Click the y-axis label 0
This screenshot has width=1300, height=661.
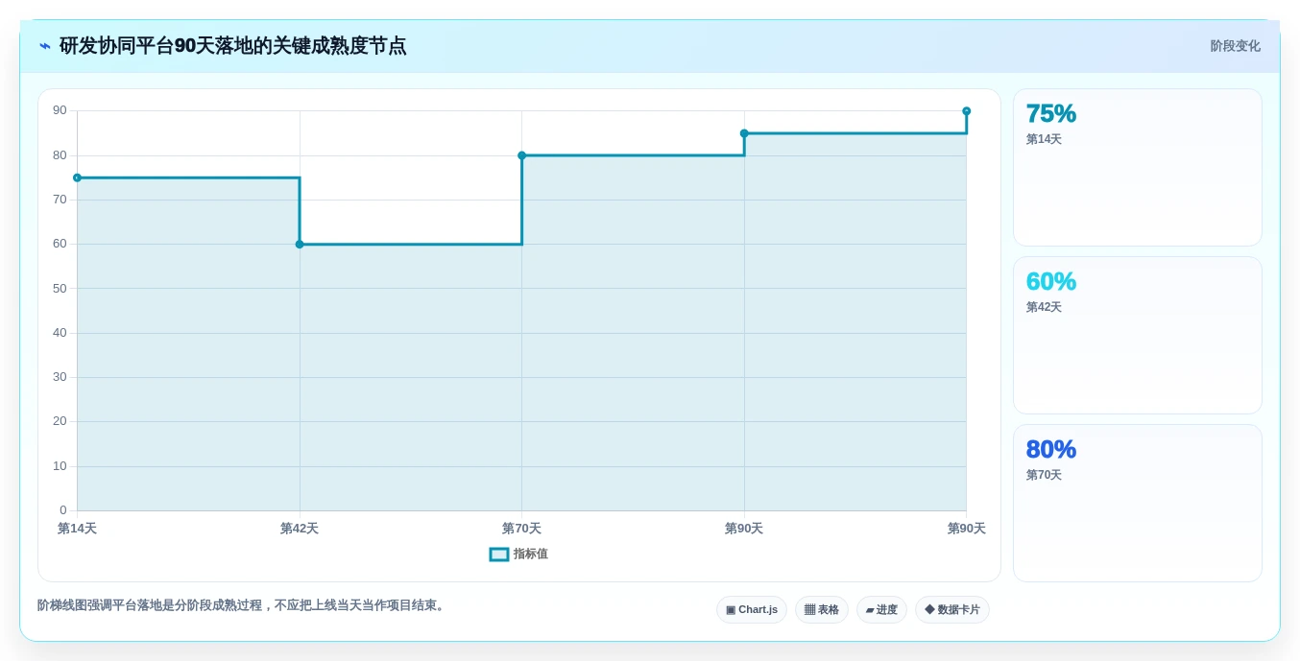click(63, 510)
